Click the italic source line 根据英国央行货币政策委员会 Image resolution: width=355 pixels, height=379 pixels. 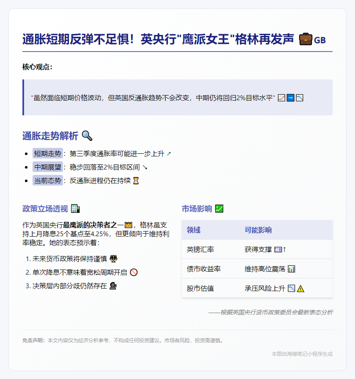270,312
